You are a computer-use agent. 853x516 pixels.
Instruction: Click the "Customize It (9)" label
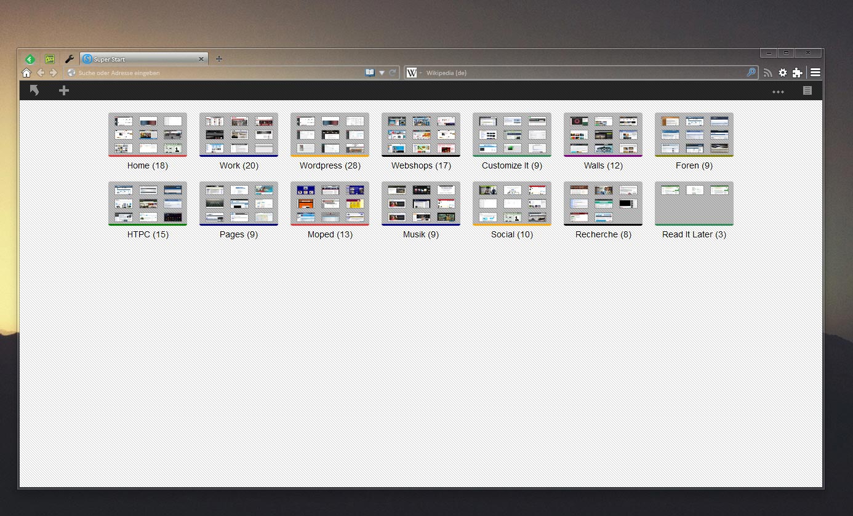[x=512, y=165]
